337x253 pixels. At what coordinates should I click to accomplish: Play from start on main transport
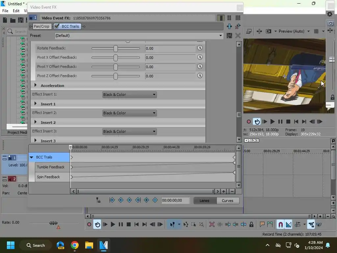click(x=105, y=225)
